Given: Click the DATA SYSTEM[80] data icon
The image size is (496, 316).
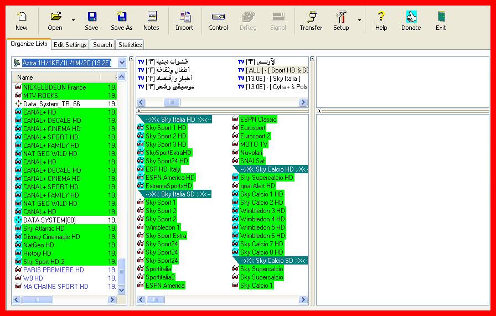Looking at the screenshot, I should pyautogui.click(x=18, y=220).
